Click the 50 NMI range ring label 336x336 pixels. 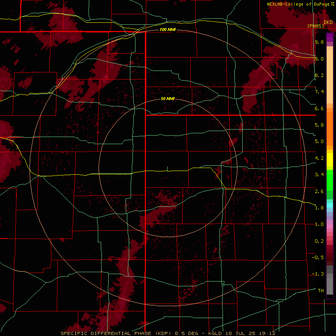click(x=168, y=99)
